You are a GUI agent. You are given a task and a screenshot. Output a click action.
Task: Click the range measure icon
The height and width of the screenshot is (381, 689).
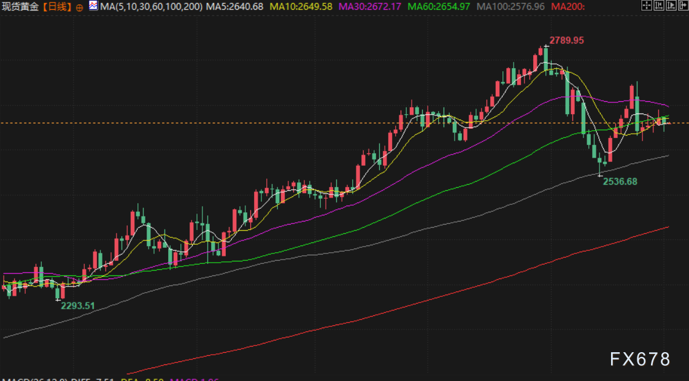(659, 6)
